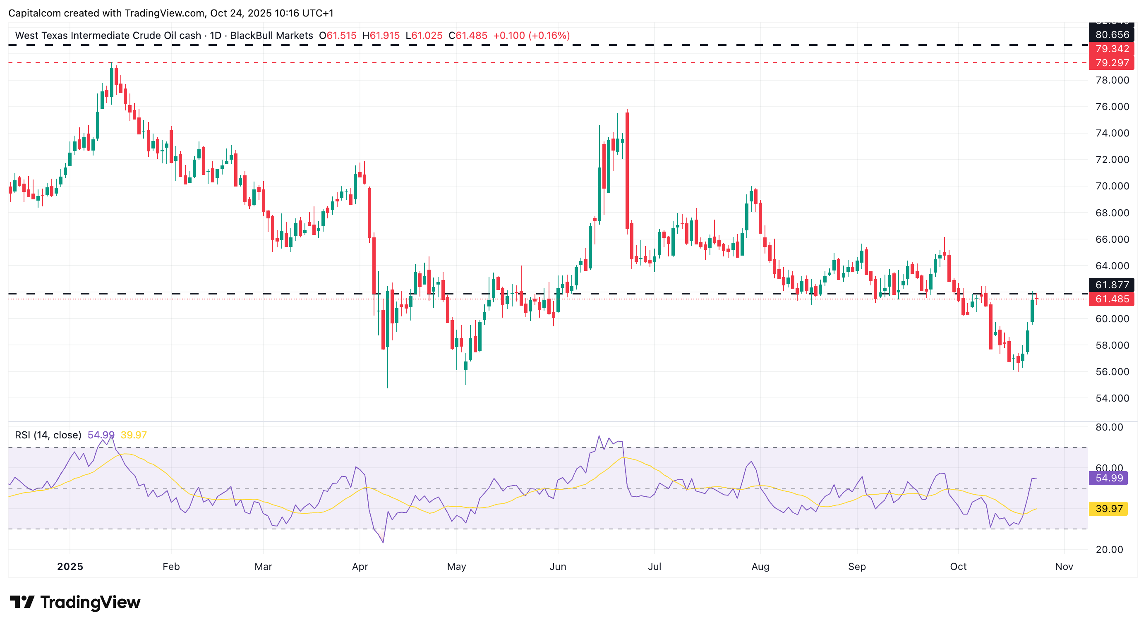
Task: Click the red 79.297 price label
Action: click(x=1111, y=63)
